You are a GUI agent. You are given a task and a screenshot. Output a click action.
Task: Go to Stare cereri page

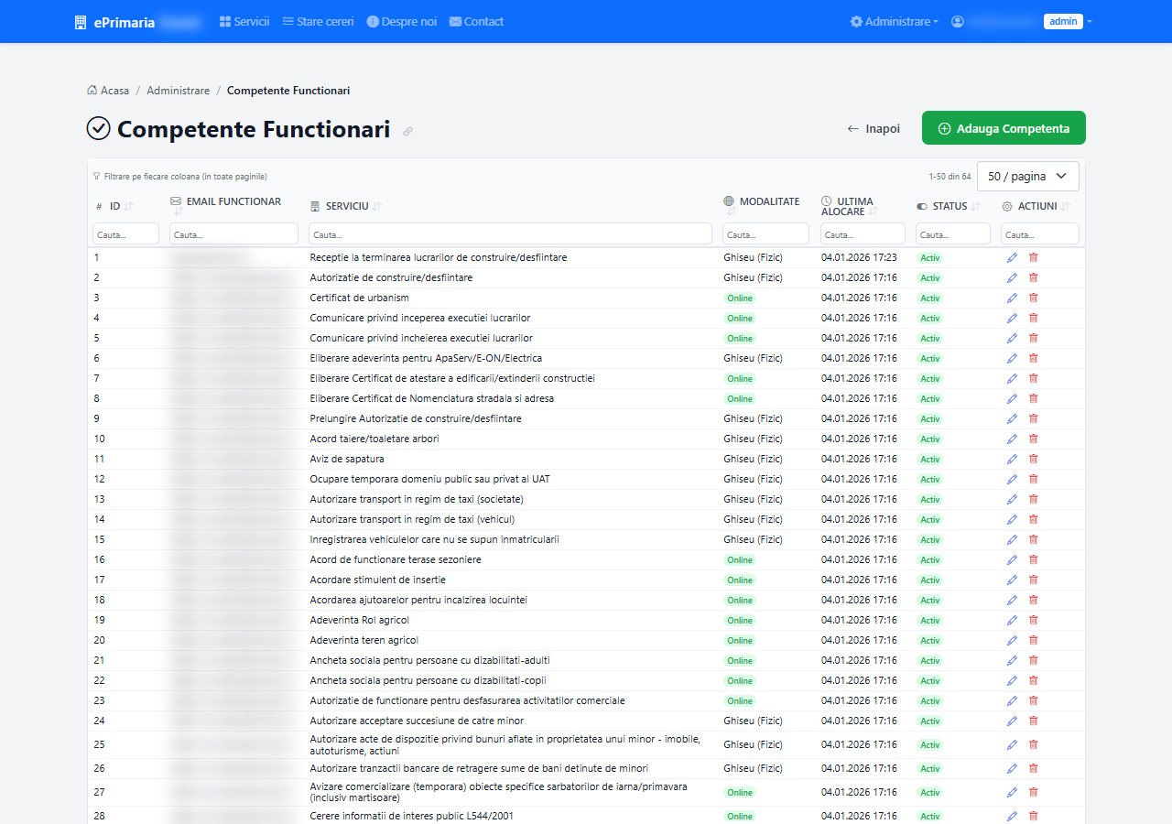point(318,21)
